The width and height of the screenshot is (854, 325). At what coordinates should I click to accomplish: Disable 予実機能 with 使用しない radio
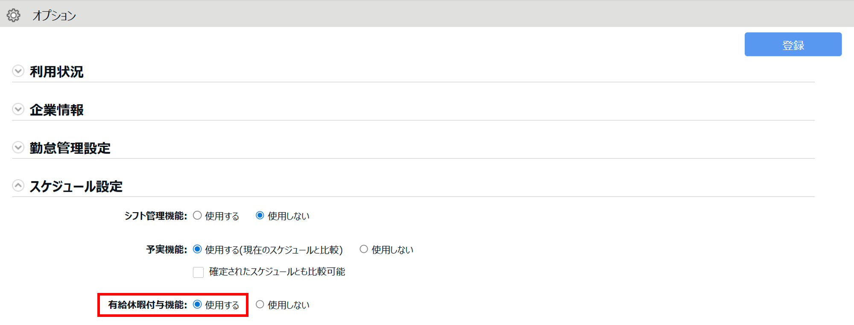pyautogui.click(x=364, y=249)
